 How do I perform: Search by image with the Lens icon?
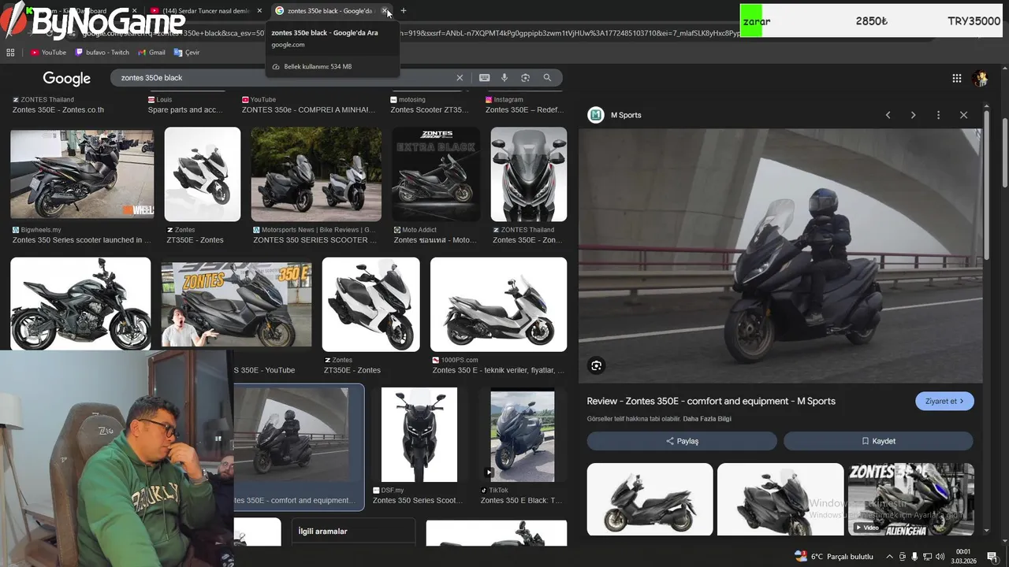pyautogui.click(x=525, y=78)
